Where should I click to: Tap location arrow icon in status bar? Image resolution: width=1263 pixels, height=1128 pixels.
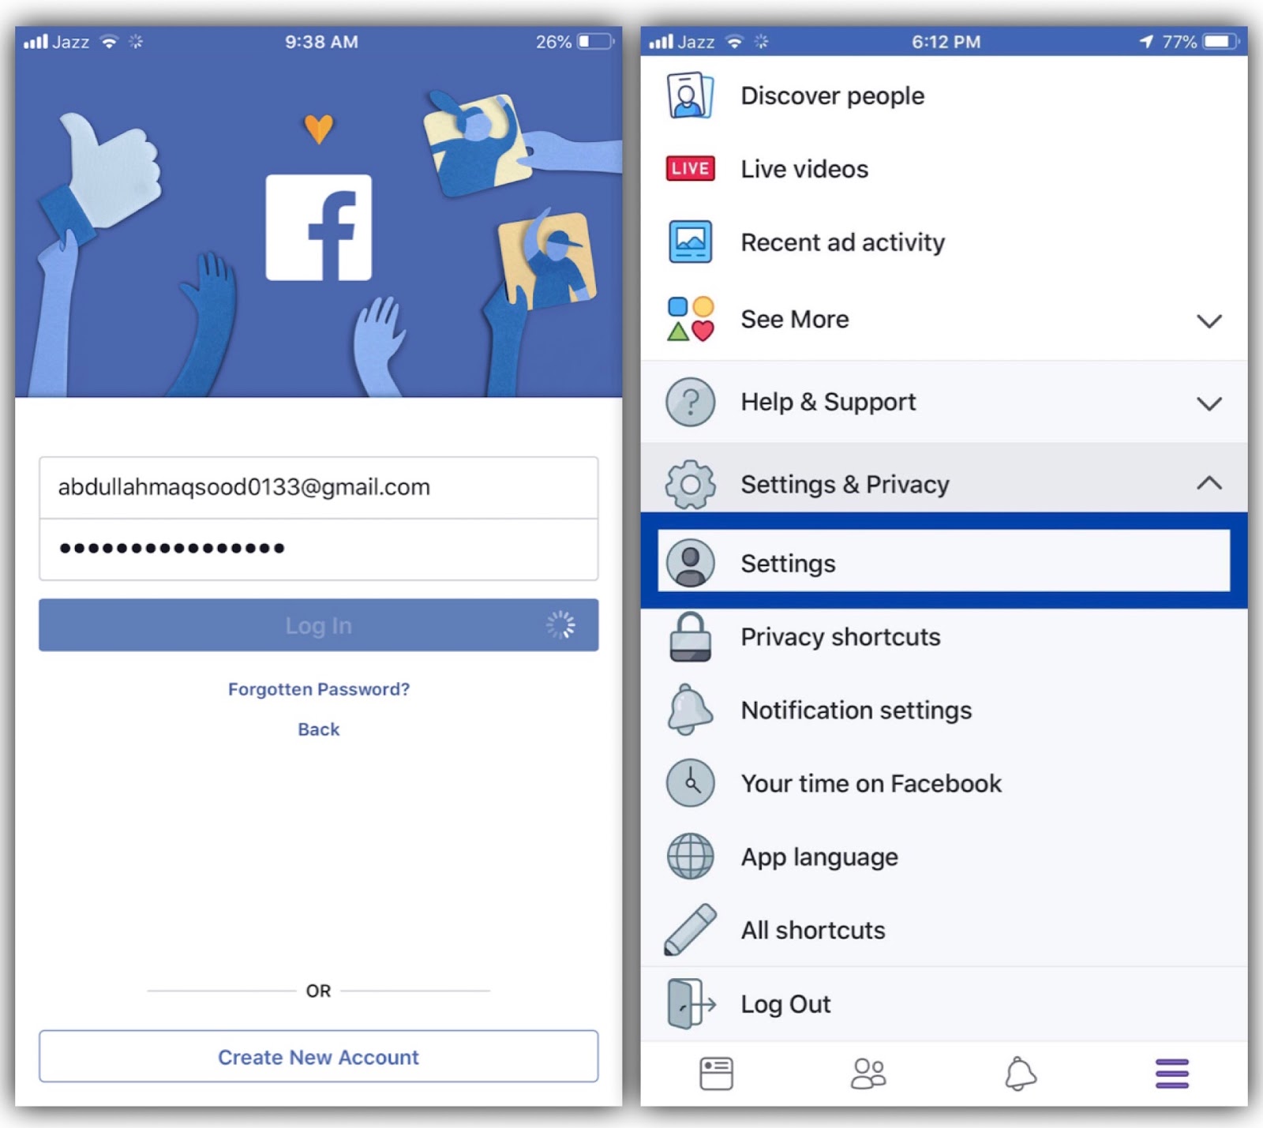click(1146, 41)
